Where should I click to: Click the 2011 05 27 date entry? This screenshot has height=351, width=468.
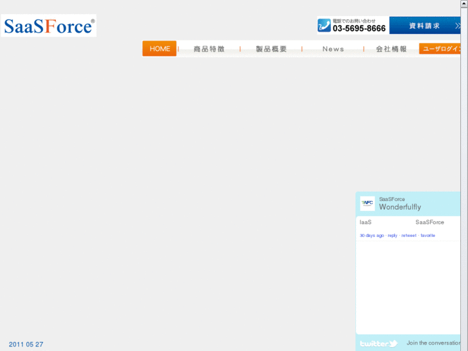tap(26, 345)
